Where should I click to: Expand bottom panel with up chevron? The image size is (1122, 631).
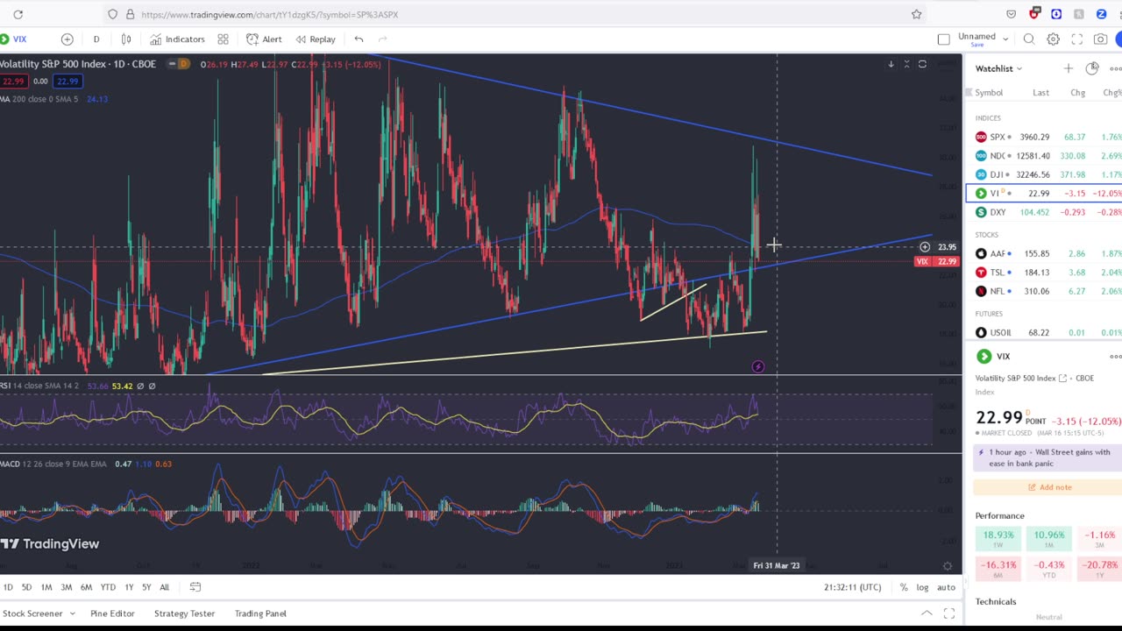(x=927, y=613)
